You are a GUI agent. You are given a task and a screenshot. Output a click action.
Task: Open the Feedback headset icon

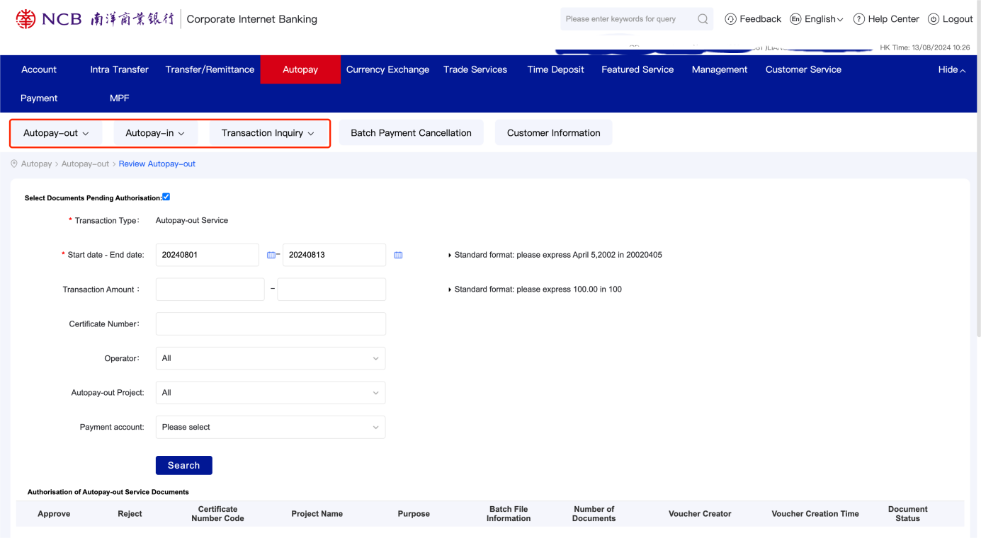tap(731, 19)
